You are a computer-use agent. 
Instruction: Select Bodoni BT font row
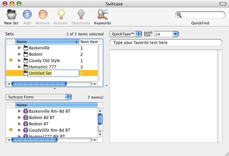pos(52,124)
